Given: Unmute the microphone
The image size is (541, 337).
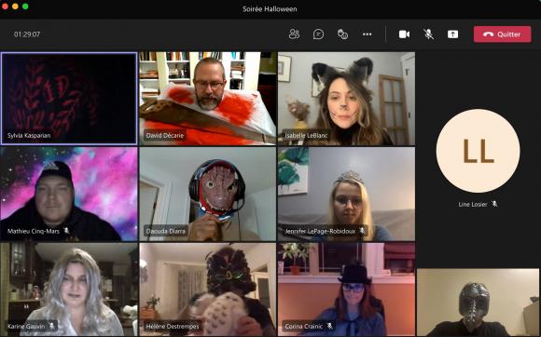Looking at the screenshot, I should [428, 34].
